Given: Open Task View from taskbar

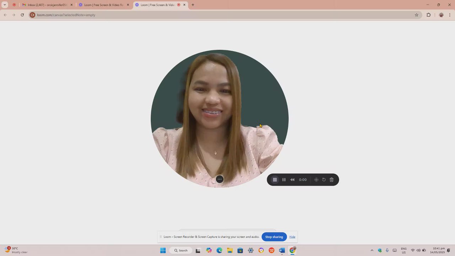Looking at the screenshot, I should (x=198, y=251).
